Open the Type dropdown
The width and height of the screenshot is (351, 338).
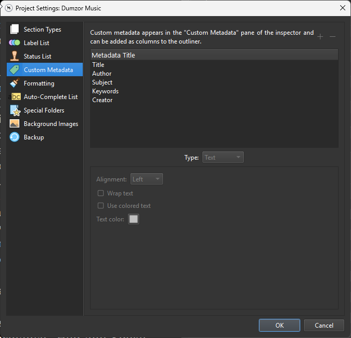(223, 158)
